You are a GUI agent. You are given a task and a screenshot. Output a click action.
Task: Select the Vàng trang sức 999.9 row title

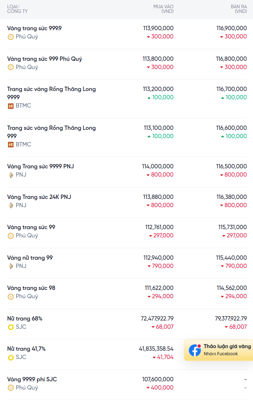coord(34,28)
